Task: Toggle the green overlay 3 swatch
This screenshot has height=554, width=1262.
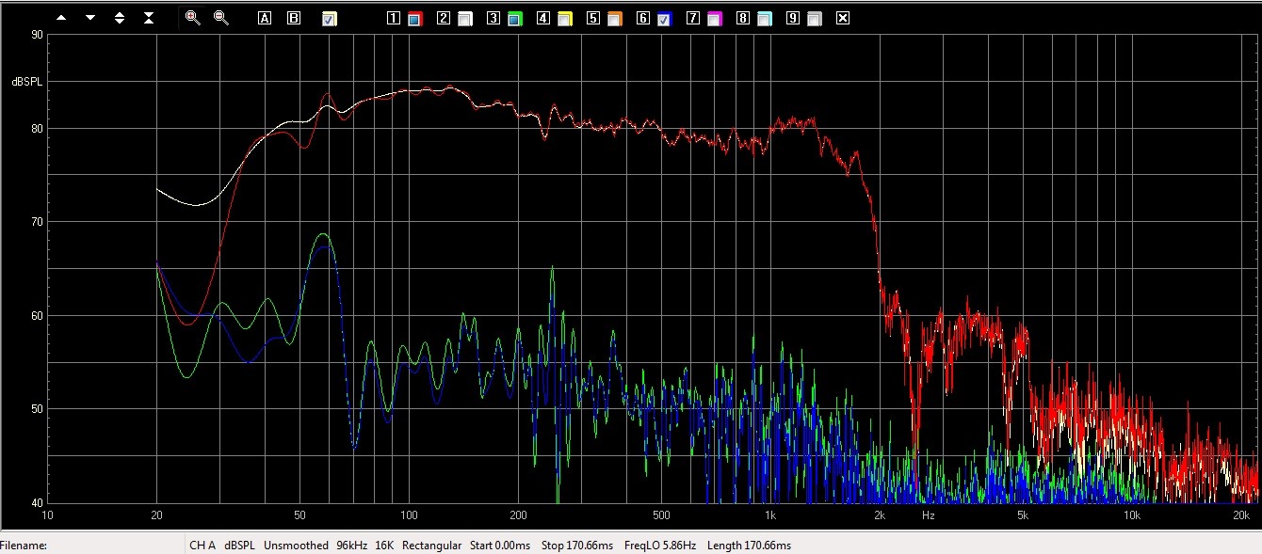Action: 514,19
